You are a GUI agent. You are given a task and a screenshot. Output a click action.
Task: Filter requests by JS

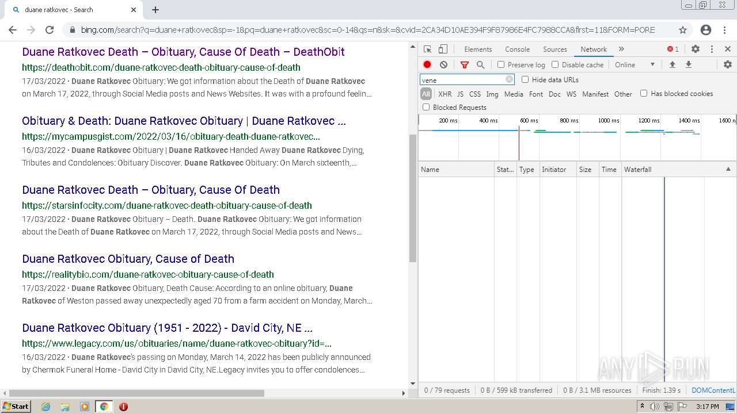click(460, 94)
